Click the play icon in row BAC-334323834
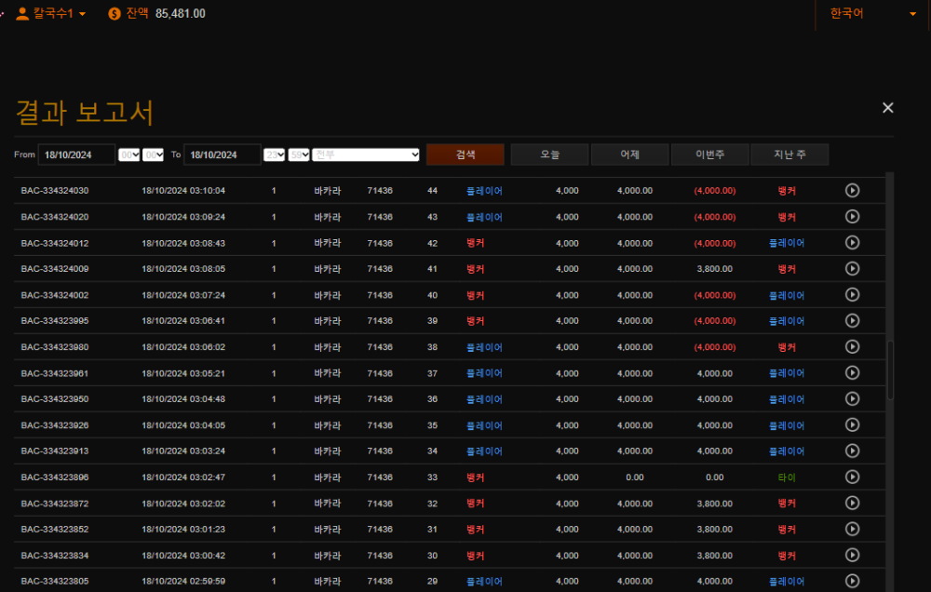931x592 pixels. (x=852, y=556)
